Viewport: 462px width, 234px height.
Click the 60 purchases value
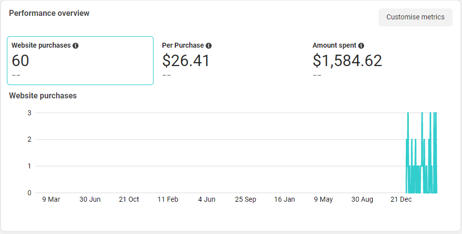pyautogui.click(x=20, y=61)
